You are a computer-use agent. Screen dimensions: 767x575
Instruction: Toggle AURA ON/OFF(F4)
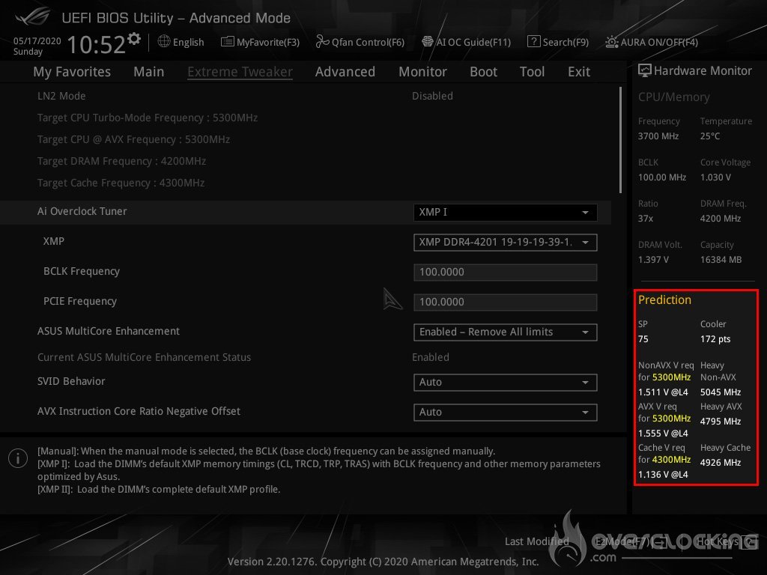pyautogui.click(x=659, y=42)
